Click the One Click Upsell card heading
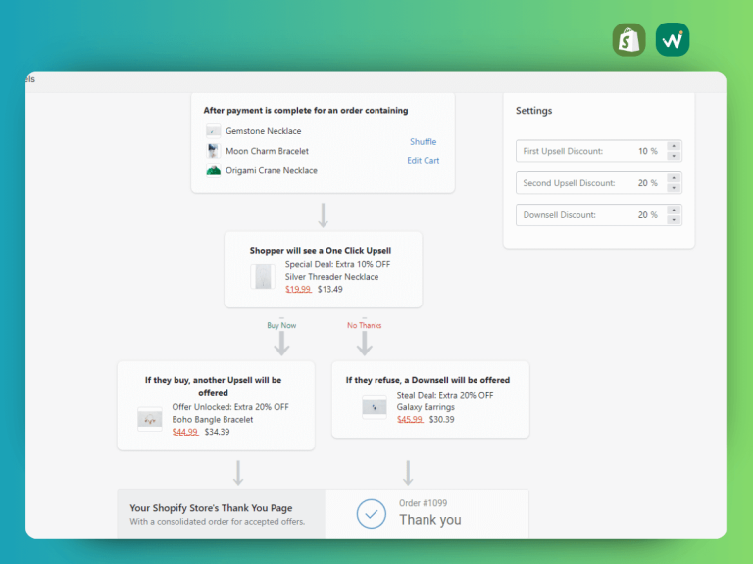 (321, 251)
